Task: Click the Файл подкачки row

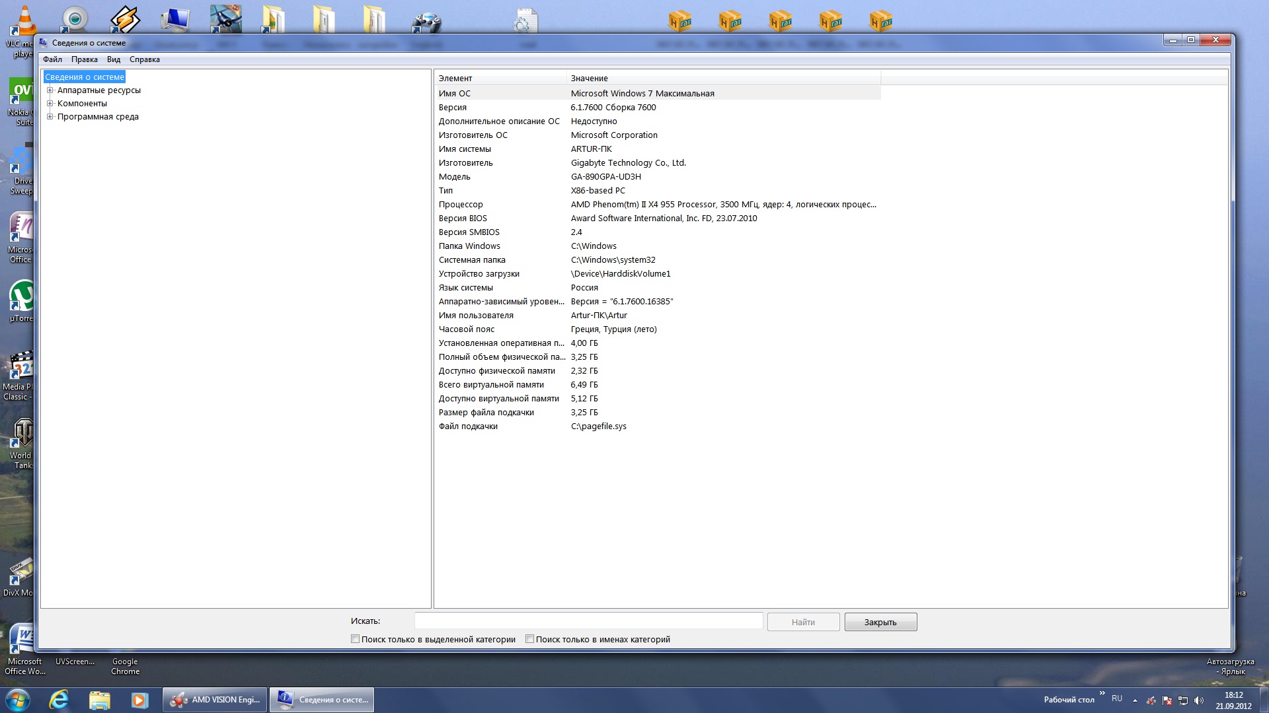Action: coord(658,426)
